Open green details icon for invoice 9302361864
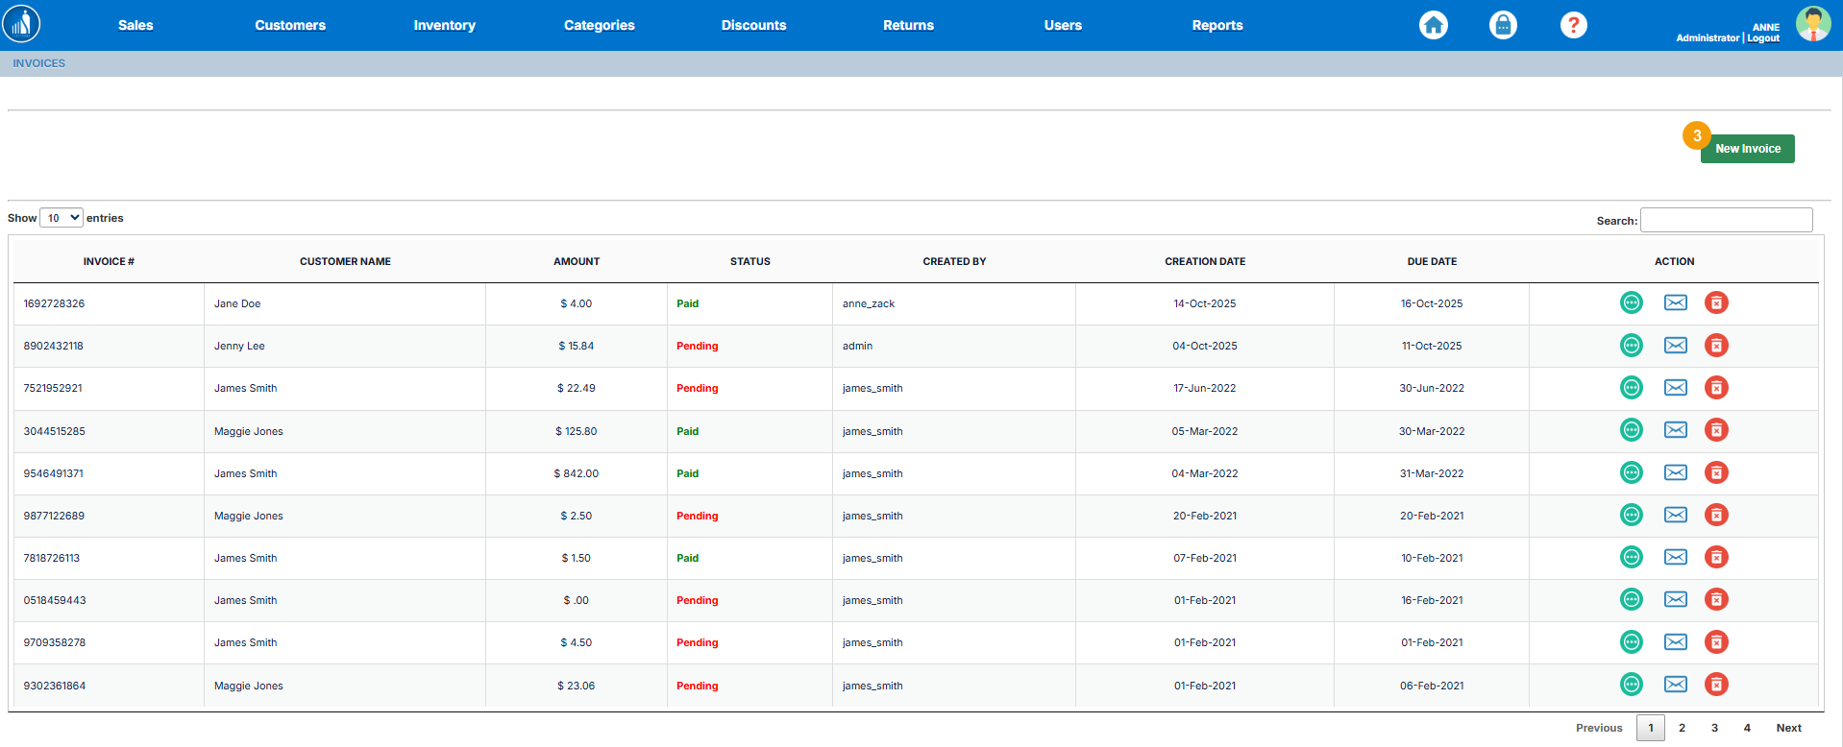This screenshot has height=747, width=1843. [1631, 685]
